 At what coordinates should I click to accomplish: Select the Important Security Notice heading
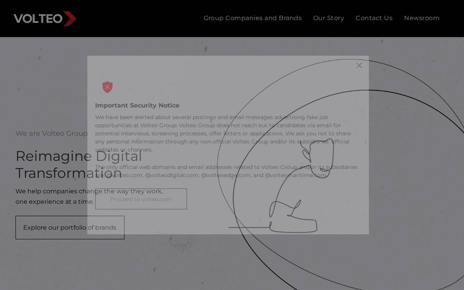coord(137,106)
